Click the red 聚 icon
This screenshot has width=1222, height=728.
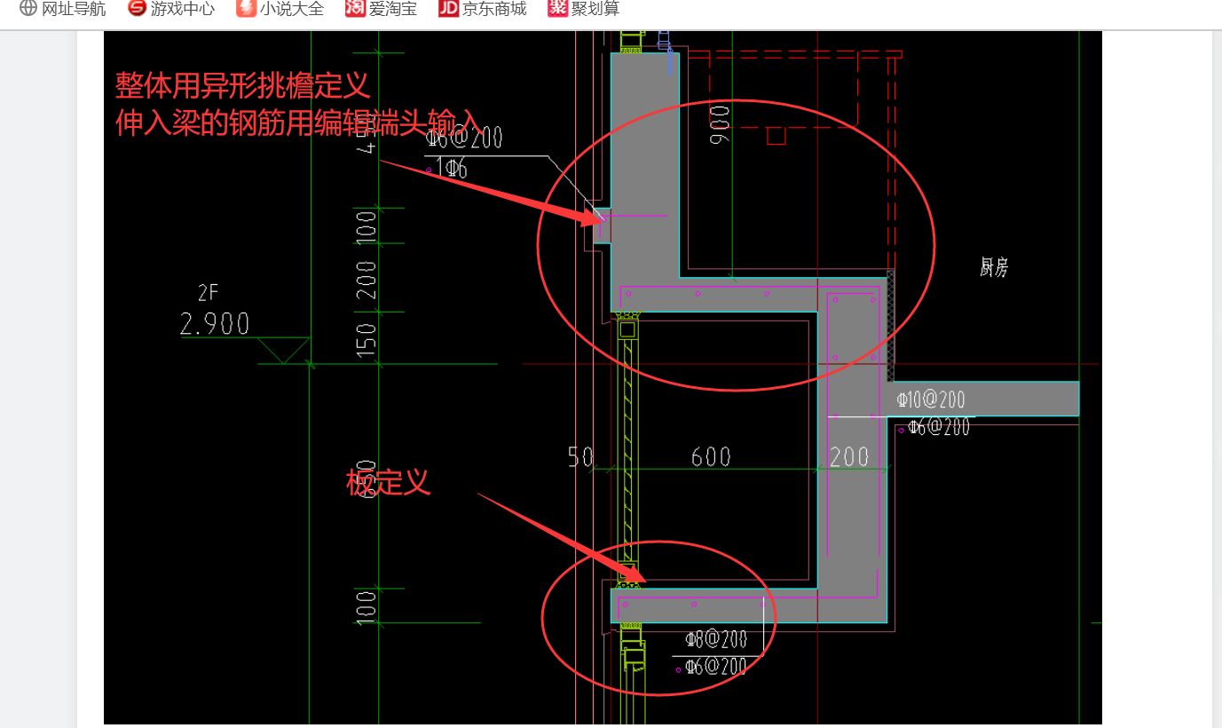tap(557, 9)
